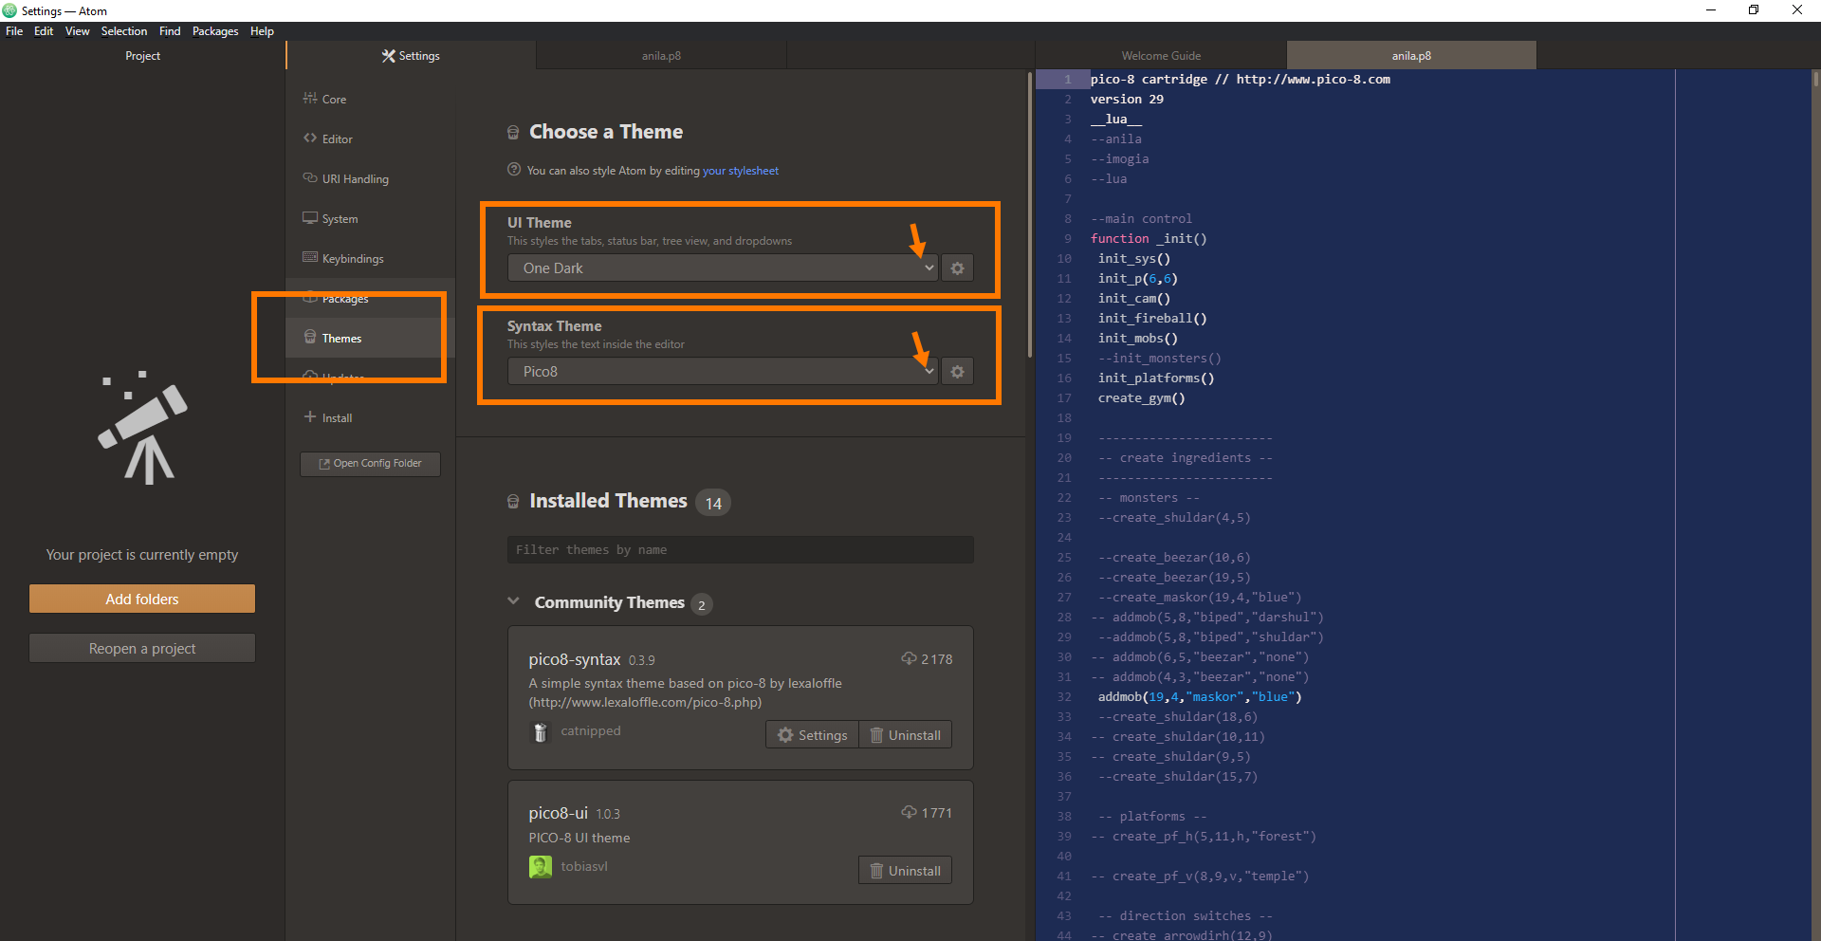This screenshot has width=1821, height=941.
Task: Open the Packages menu
Action: 215,31
